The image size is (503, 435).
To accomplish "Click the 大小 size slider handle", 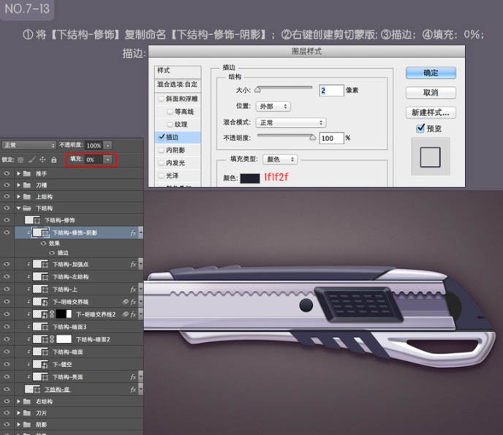I will tap(257, 90).
